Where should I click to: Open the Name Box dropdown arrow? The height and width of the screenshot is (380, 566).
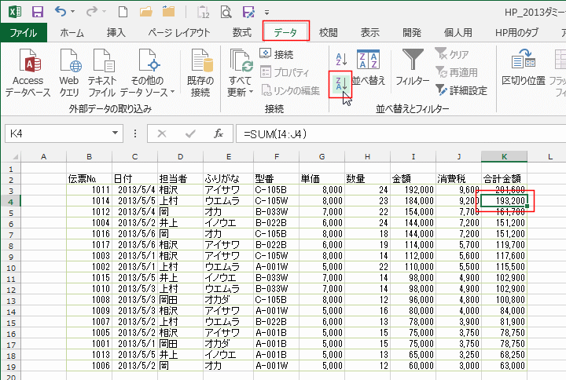point(119,133)
